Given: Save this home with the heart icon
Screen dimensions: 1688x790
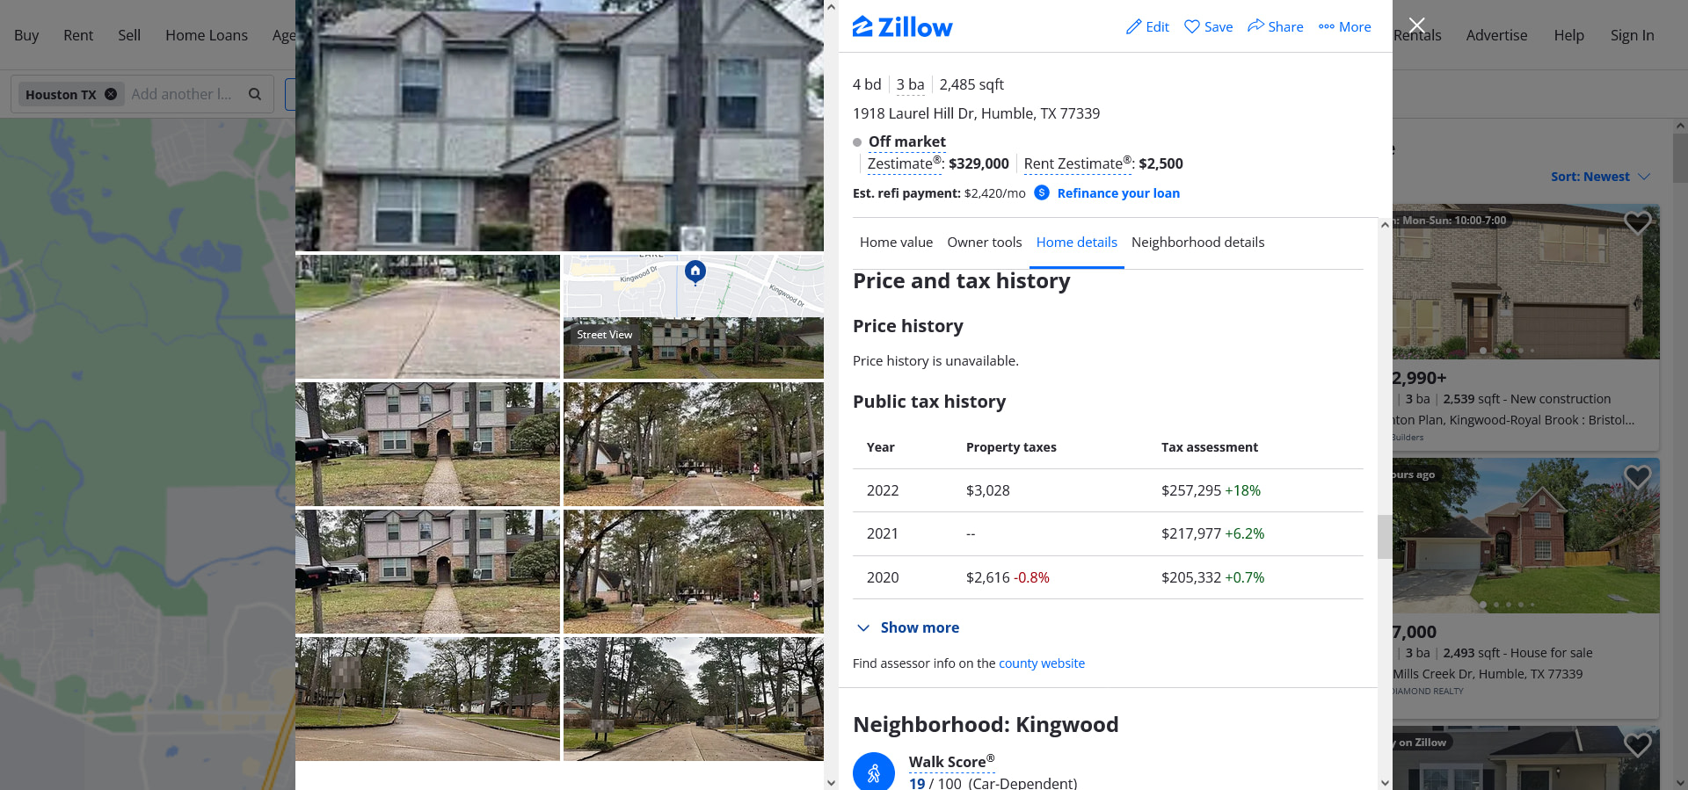Looking at the screenshot, I should click(1192, 27).
